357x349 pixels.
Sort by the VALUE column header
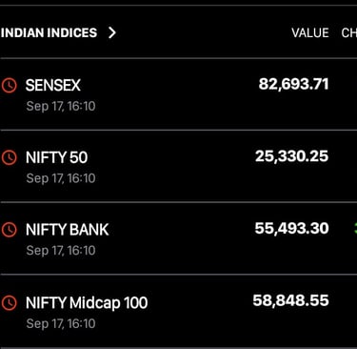[310, 33]
